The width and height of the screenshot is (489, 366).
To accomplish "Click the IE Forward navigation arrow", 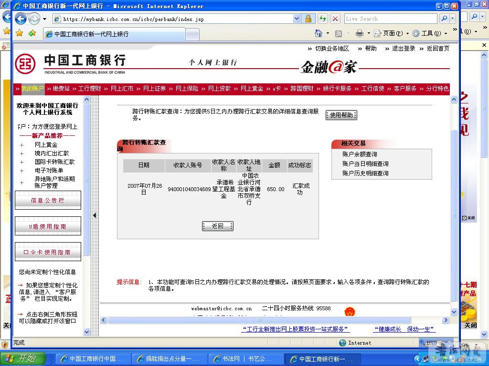I will [34, 19].
